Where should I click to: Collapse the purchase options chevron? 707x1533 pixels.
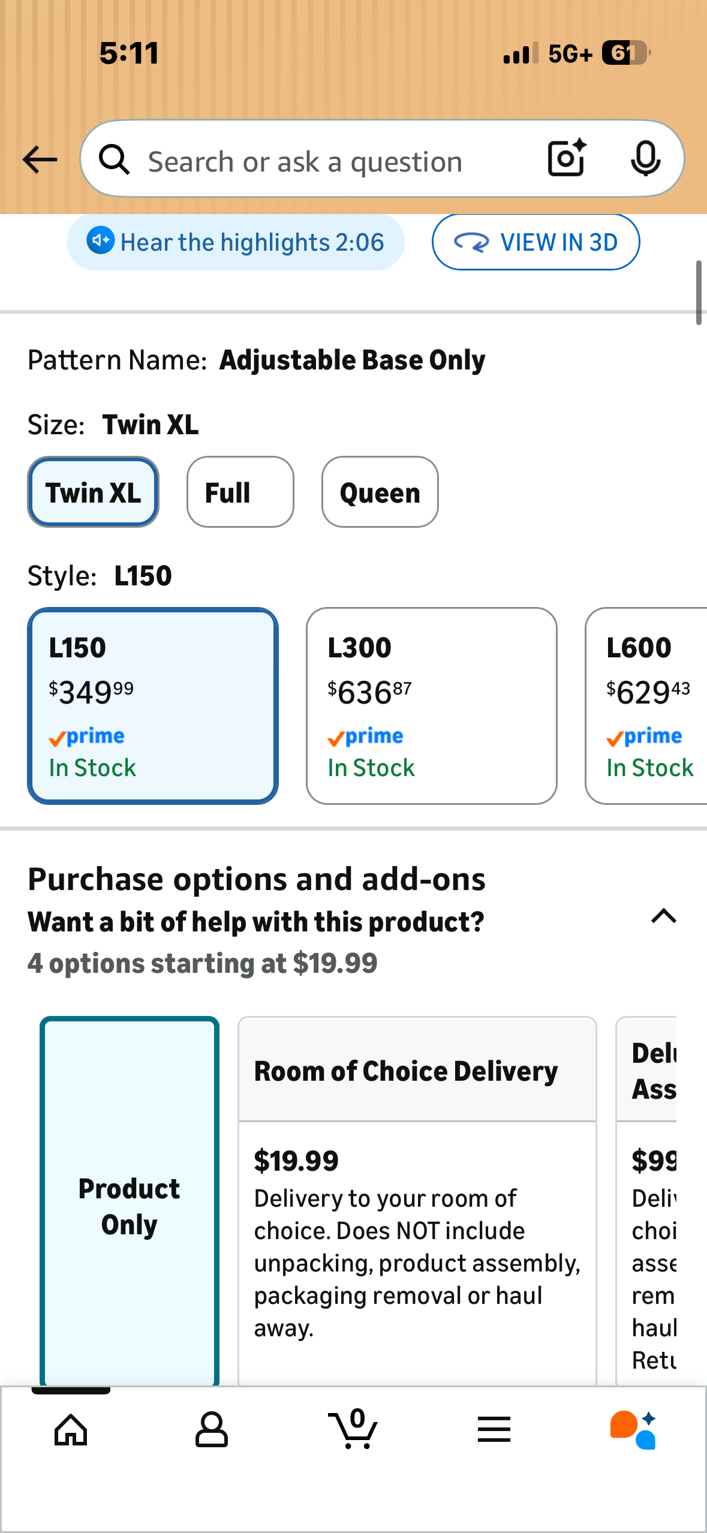tap(663, 916)
